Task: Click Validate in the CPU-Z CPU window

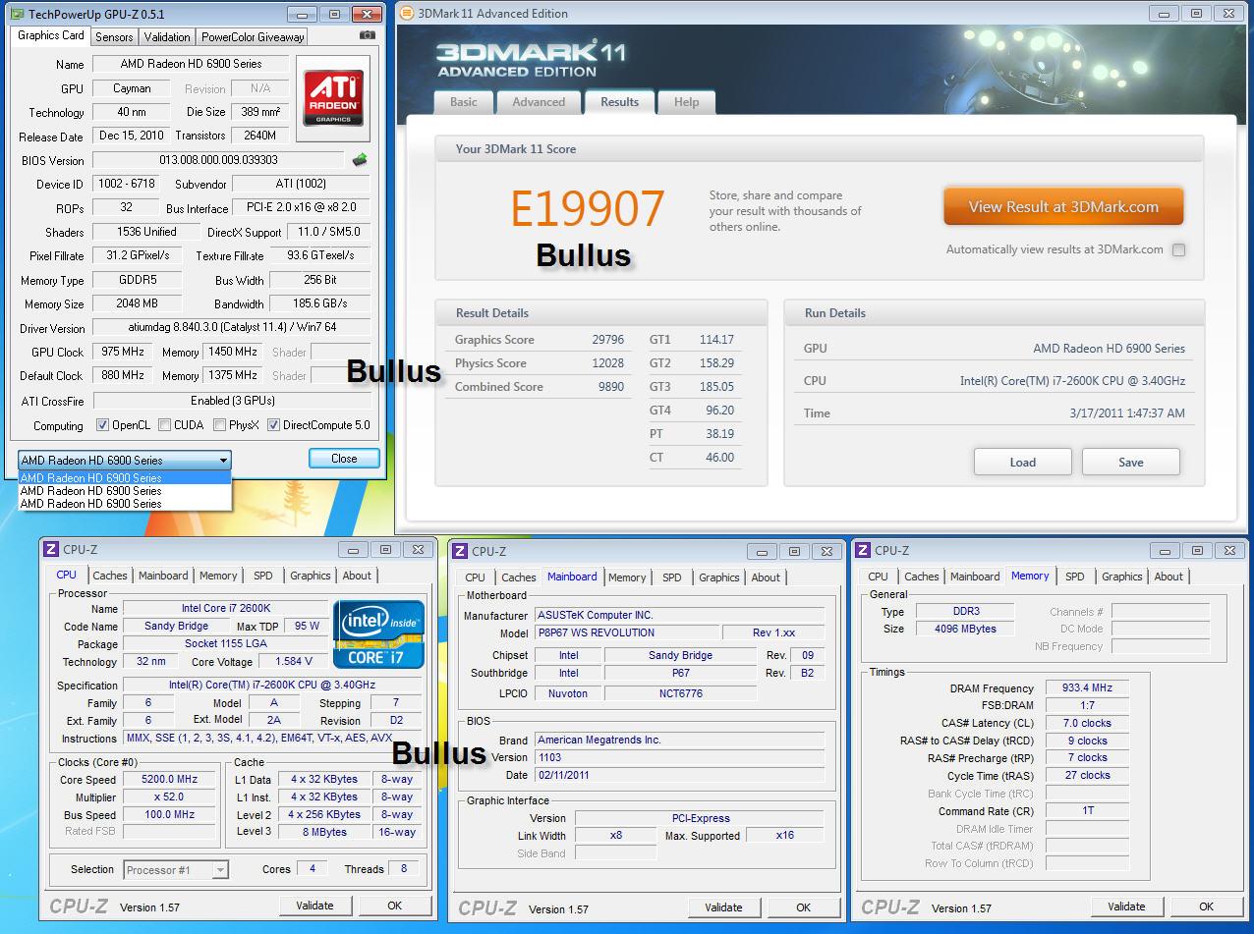Action: (x=314, y=906)
